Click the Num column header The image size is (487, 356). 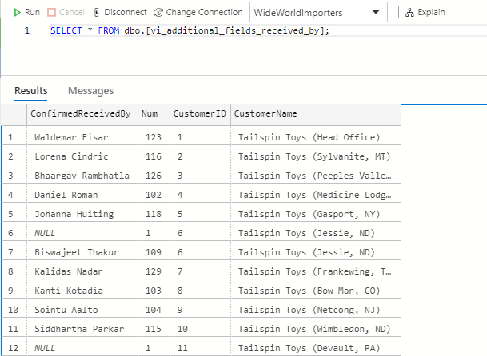click(x=150, y=114)
